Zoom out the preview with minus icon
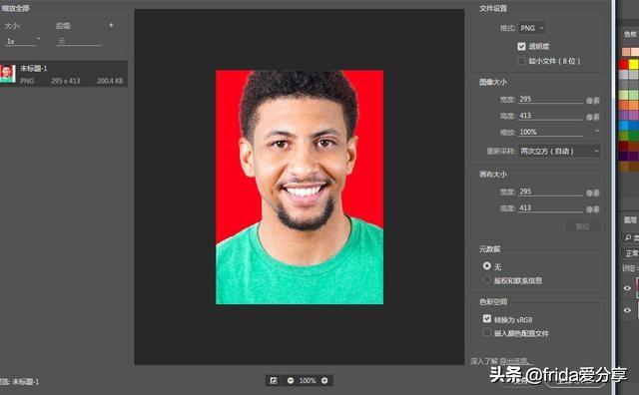 click(x=291, y=380)
